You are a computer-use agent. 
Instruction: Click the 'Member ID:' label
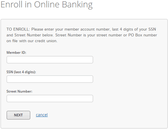16,53
